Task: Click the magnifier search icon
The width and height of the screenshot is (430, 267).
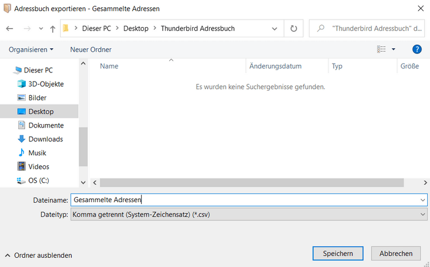Action: point(320,28)
